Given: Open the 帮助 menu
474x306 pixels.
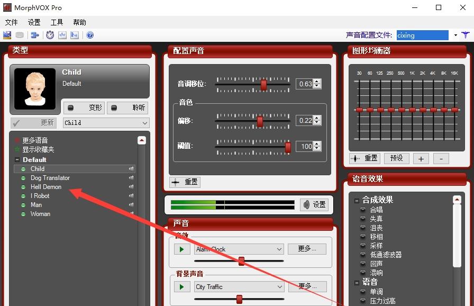Looking at the screenshot, I should pos(79,22).
